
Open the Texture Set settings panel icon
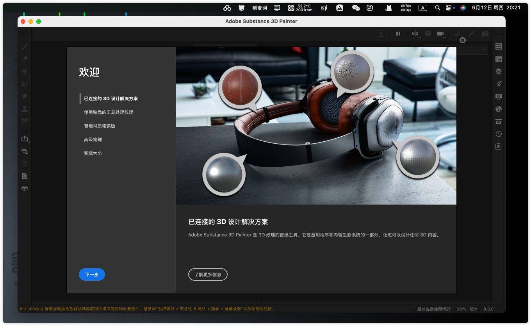click(499, 59)
